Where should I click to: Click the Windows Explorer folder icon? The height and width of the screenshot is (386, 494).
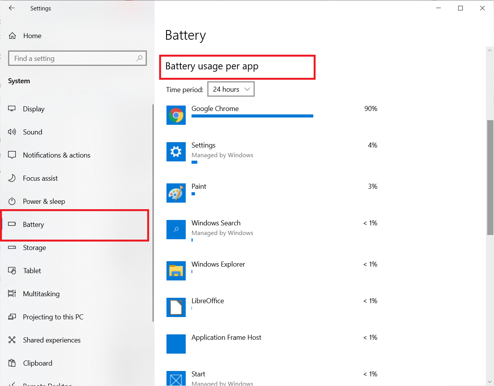[176, 271]
